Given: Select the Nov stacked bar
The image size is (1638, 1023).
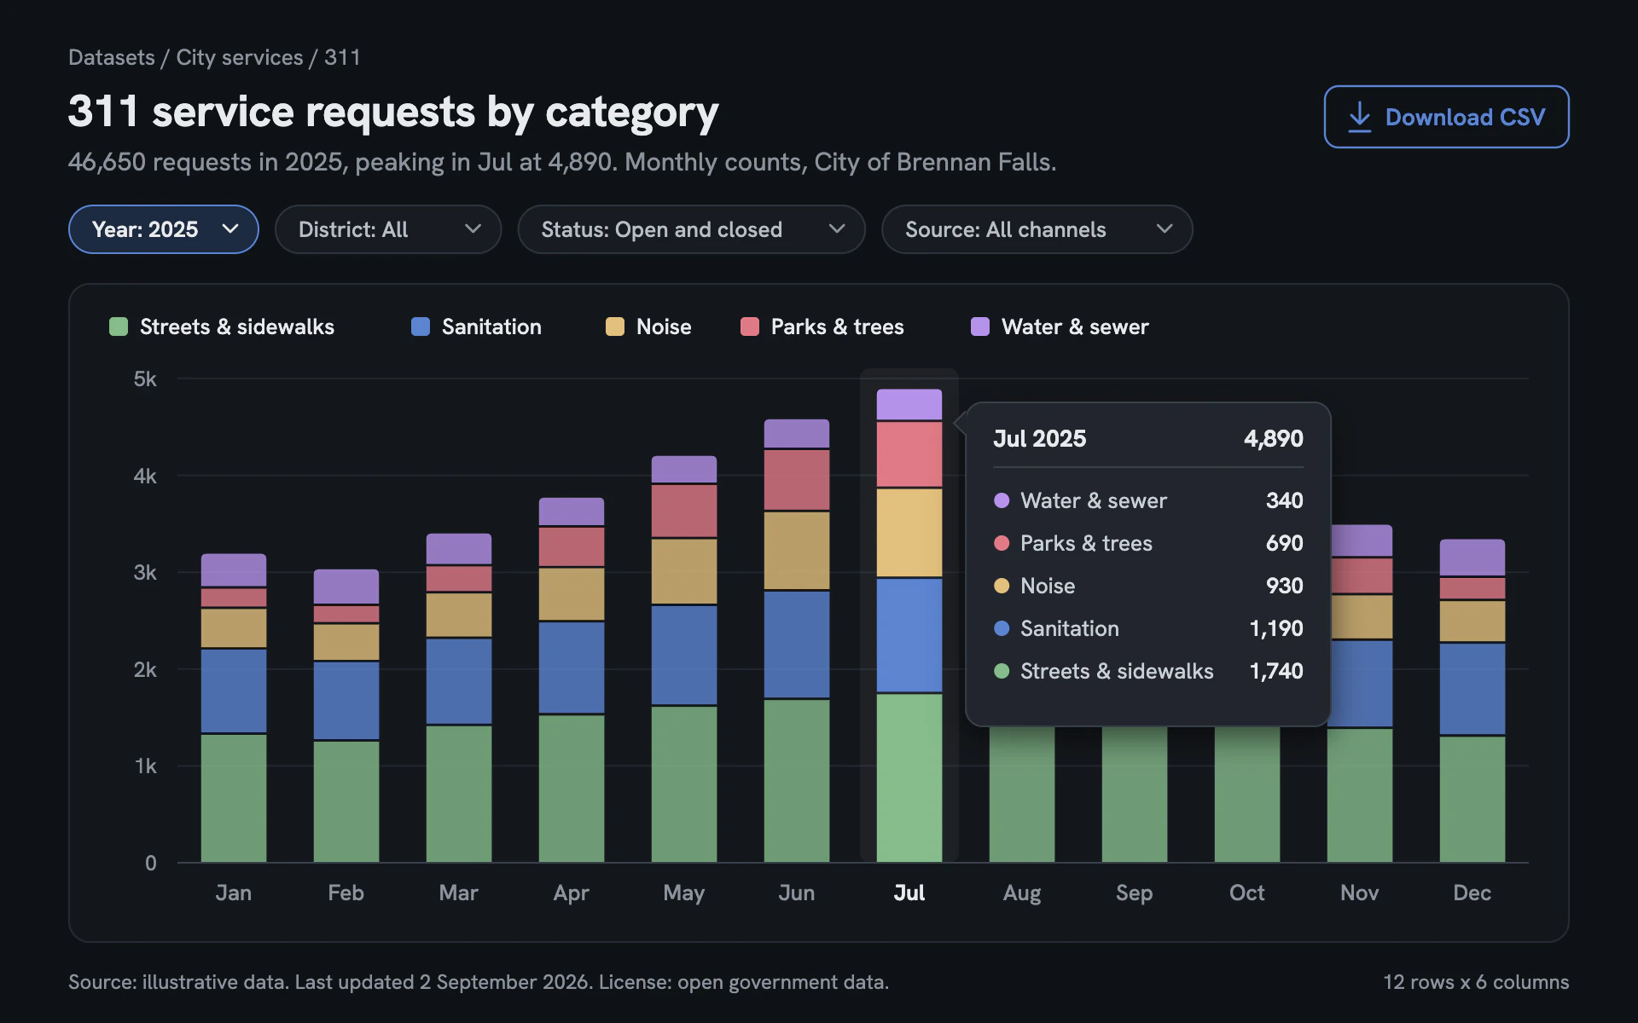Looking at the screenshot, I should 1360,693.
